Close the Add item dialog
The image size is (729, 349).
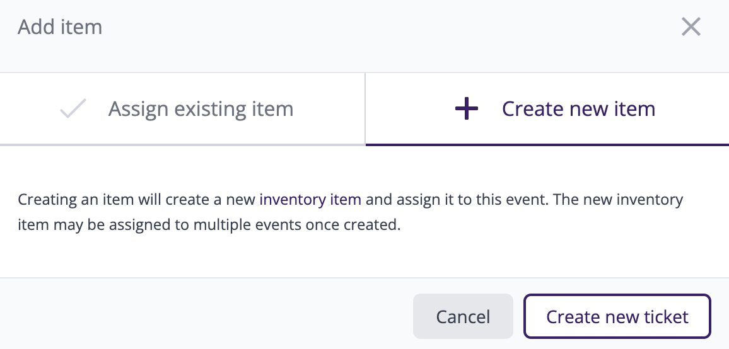691,27
